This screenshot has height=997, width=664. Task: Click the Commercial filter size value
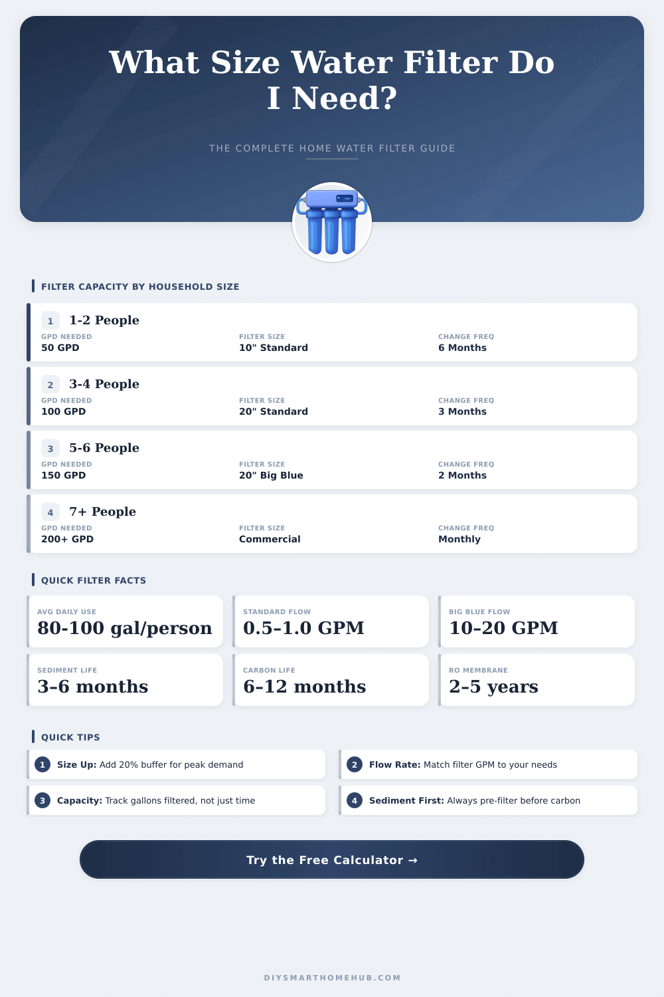click(270, 539)
